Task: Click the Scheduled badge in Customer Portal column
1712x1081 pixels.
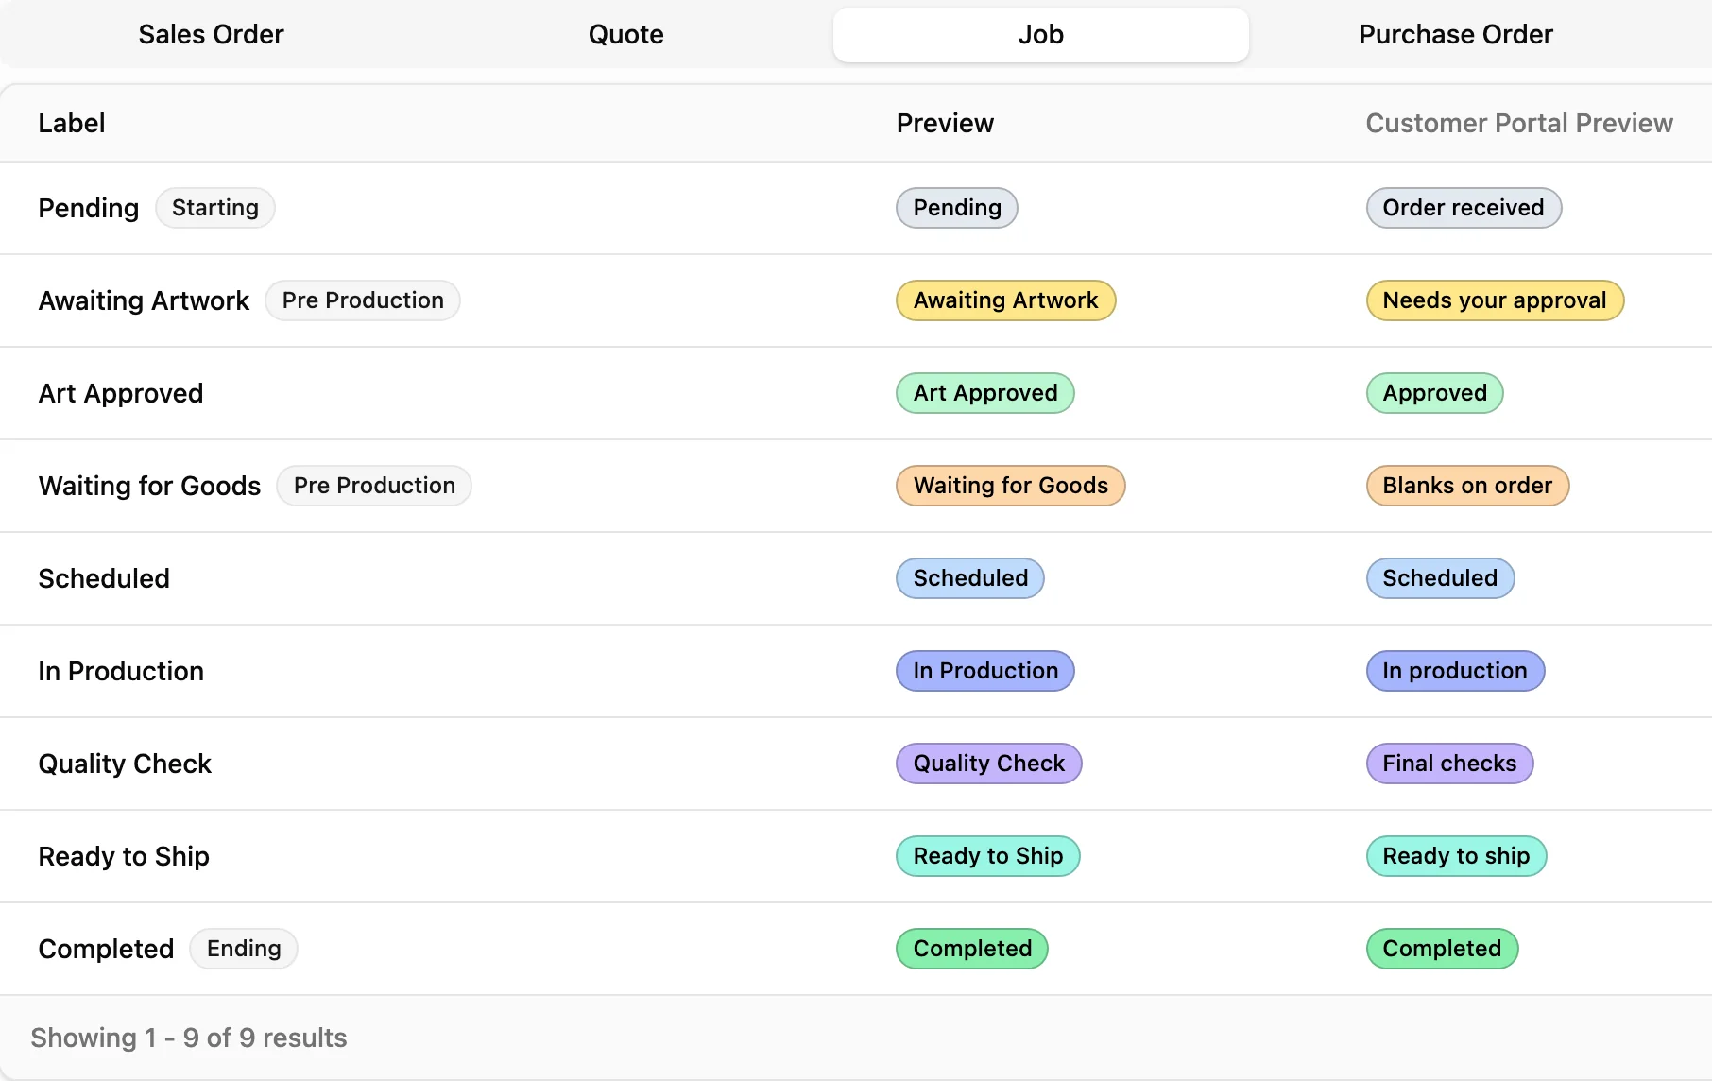Action: click(x=1440, y=578)
